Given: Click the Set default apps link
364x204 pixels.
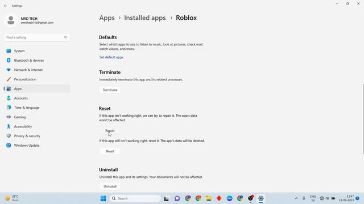Looking at the screenshot, I should click(x=111, y=57).
